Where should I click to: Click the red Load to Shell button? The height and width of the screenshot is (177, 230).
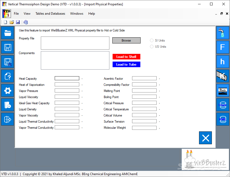(126, 57)
